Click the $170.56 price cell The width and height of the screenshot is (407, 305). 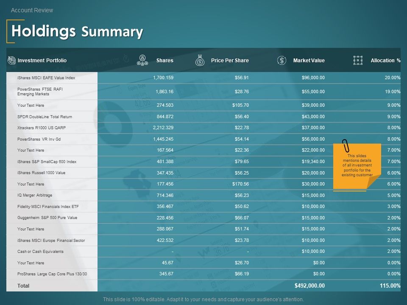pos(241,184)
